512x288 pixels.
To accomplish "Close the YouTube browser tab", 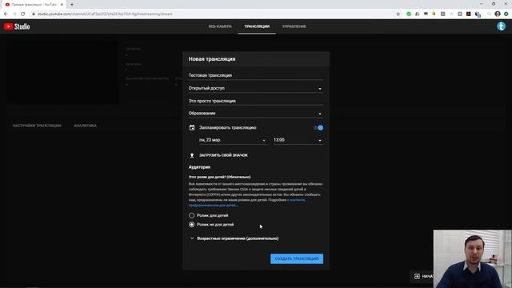I will [x=62, y=5].
